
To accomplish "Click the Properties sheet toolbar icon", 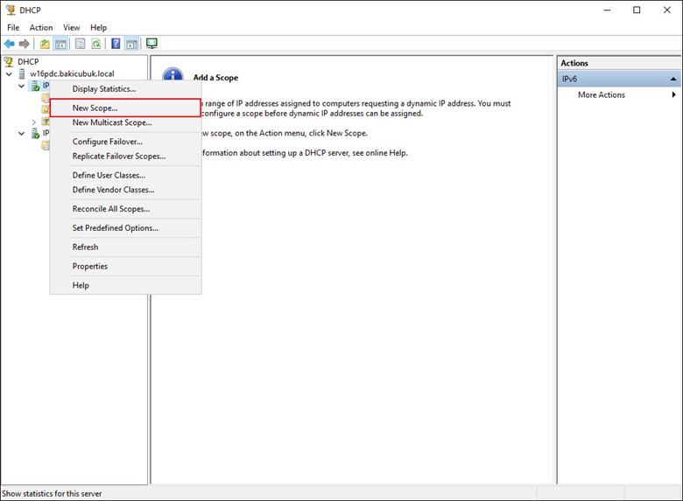I will coord(81,44).
